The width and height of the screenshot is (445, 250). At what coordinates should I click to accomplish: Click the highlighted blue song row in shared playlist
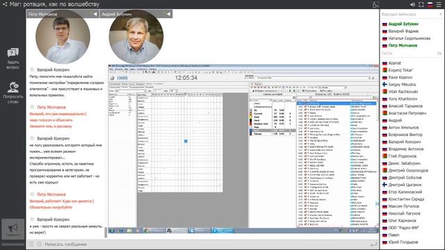tap(337, 103)
